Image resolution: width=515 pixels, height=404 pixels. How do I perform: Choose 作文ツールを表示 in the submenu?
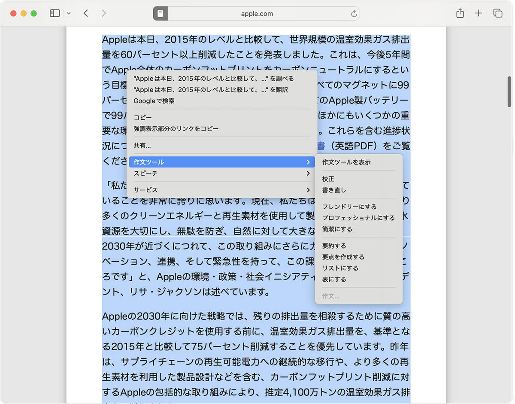coord(359,162)
